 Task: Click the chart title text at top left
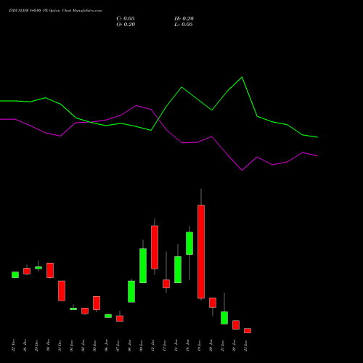[55, 11]
